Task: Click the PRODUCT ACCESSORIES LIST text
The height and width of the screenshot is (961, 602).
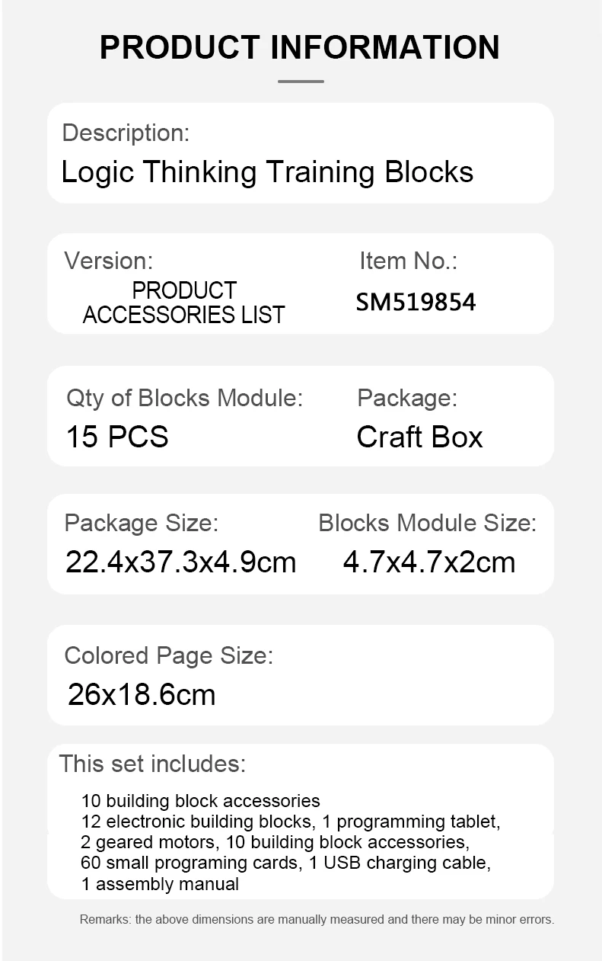Action: point(183,303)
